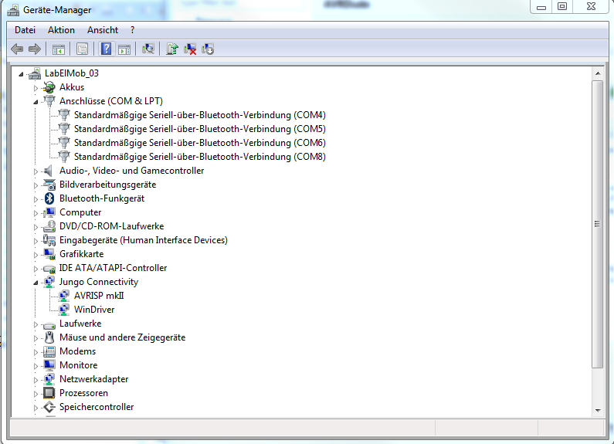Screen dimensions: 614x444
Task: Click the Bildverarbeitungsgeräte scanner icon
Action: [x=49, y=185]
